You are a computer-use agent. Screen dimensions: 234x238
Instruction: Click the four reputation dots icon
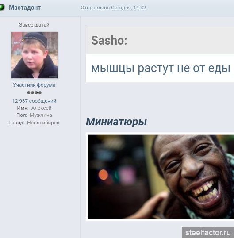coord(35,93)
